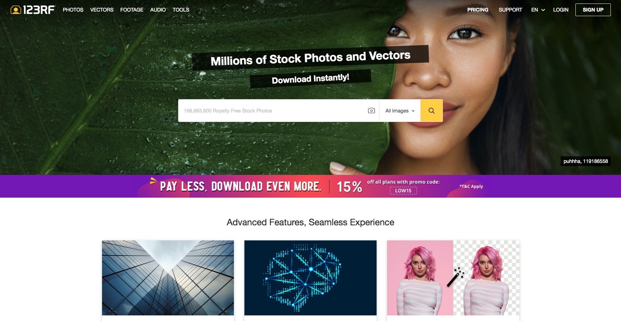This screenshot has height=321, width=621.
Task: Open the pink-hair background remover thumbnail
Action: click(453, 278)
